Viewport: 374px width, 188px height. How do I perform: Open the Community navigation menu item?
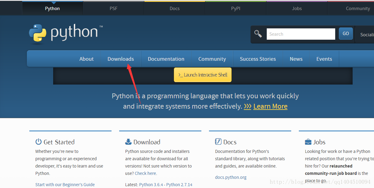point(212,59)
